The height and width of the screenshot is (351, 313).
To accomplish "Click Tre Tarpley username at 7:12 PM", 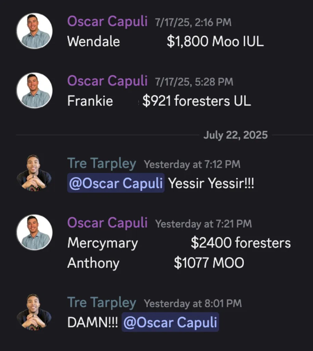I will click(x=102, y=163).
